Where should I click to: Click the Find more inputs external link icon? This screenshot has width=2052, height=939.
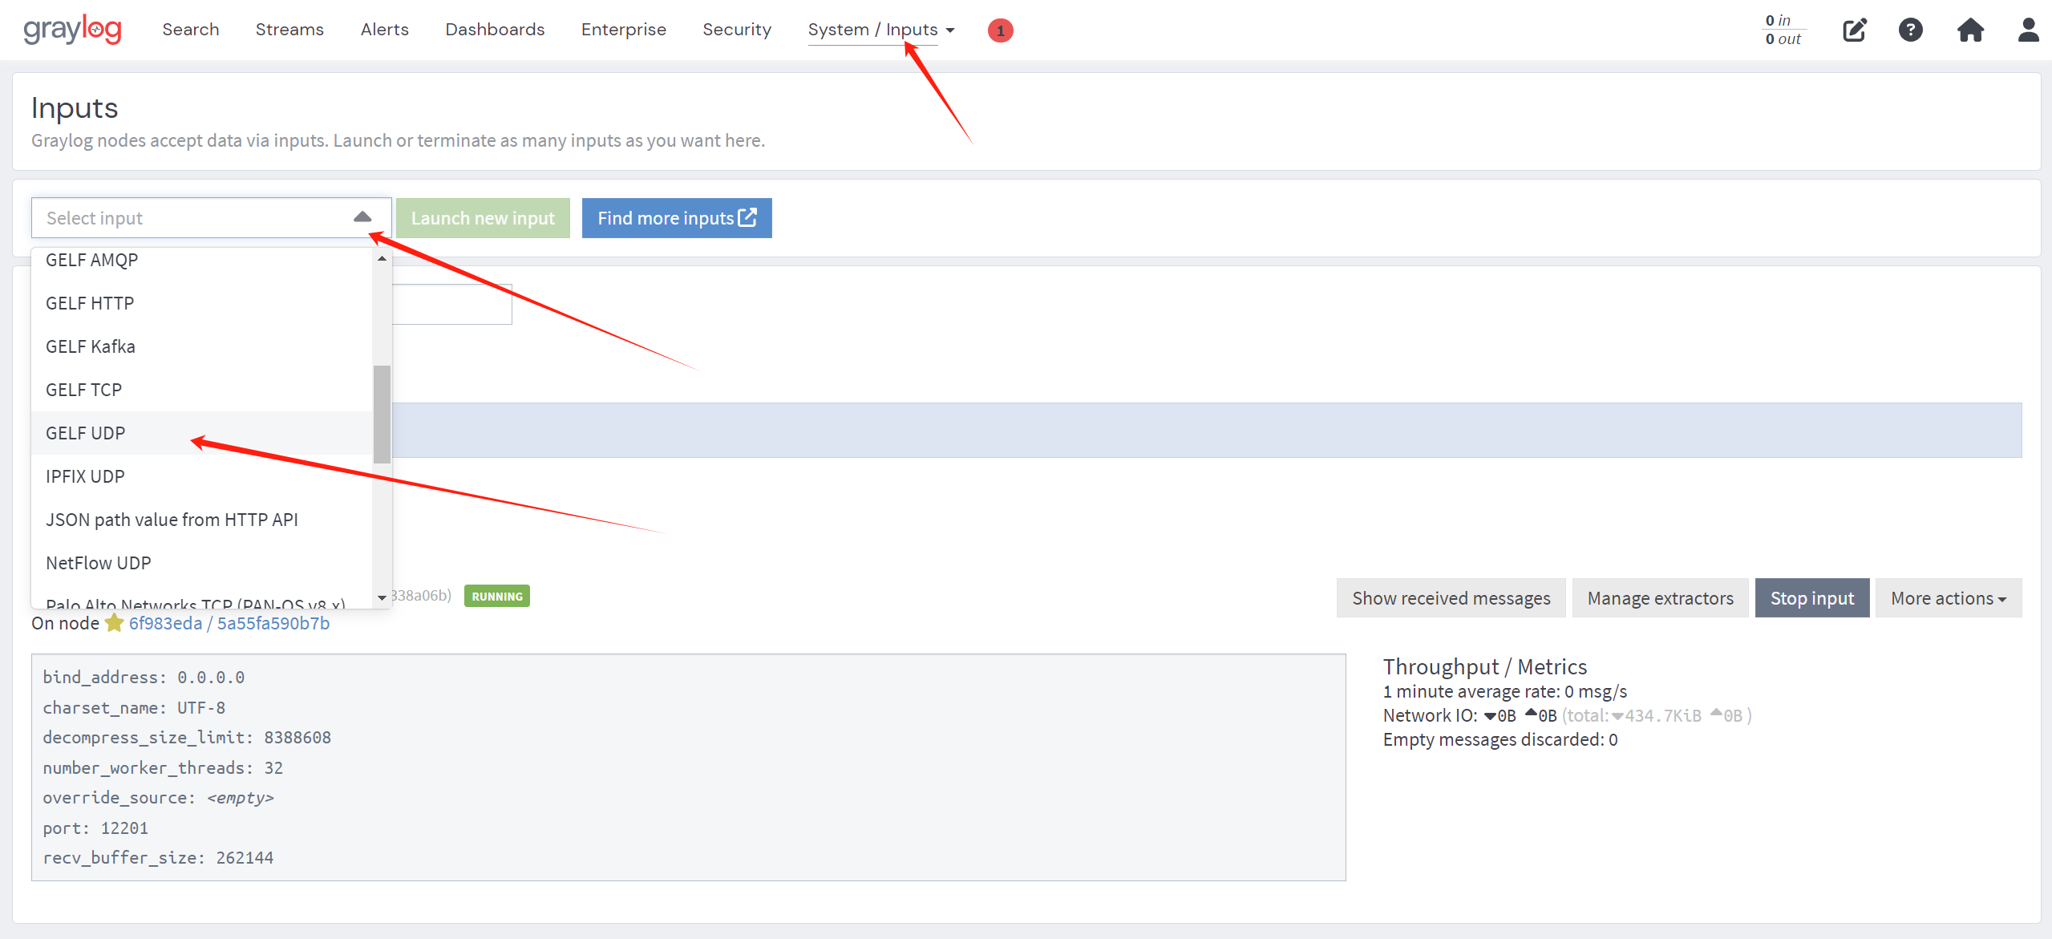click(x=749, y=218)
